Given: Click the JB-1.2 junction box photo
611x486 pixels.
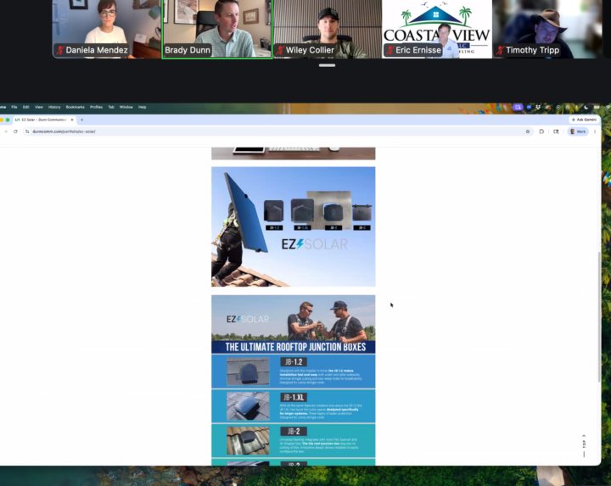Looking at the screenshot, I should click(x=248, y=371).
